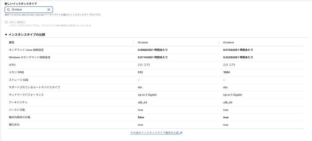The image size is (312, 141).
Task: Select the t3.micro Windows price 0.0228USD cell
Action: pos(238,57)
